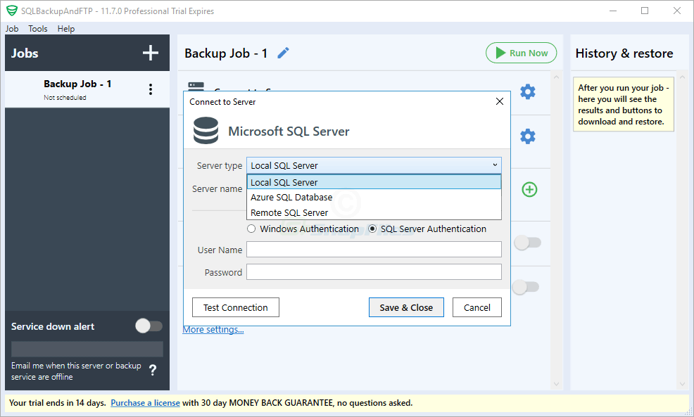Add a backup destination with the green plus icon

(529, 189)
